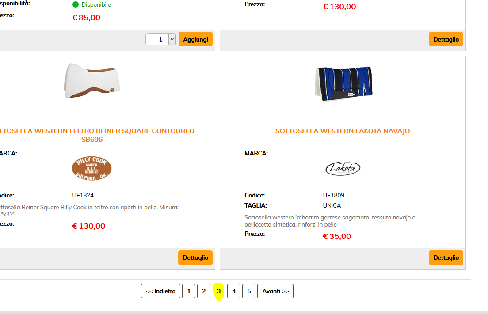Image resolution: width=488 pixels, height=314 pixels.
Task: Click the Lakota brand logo
Action: tap(343, 168)
